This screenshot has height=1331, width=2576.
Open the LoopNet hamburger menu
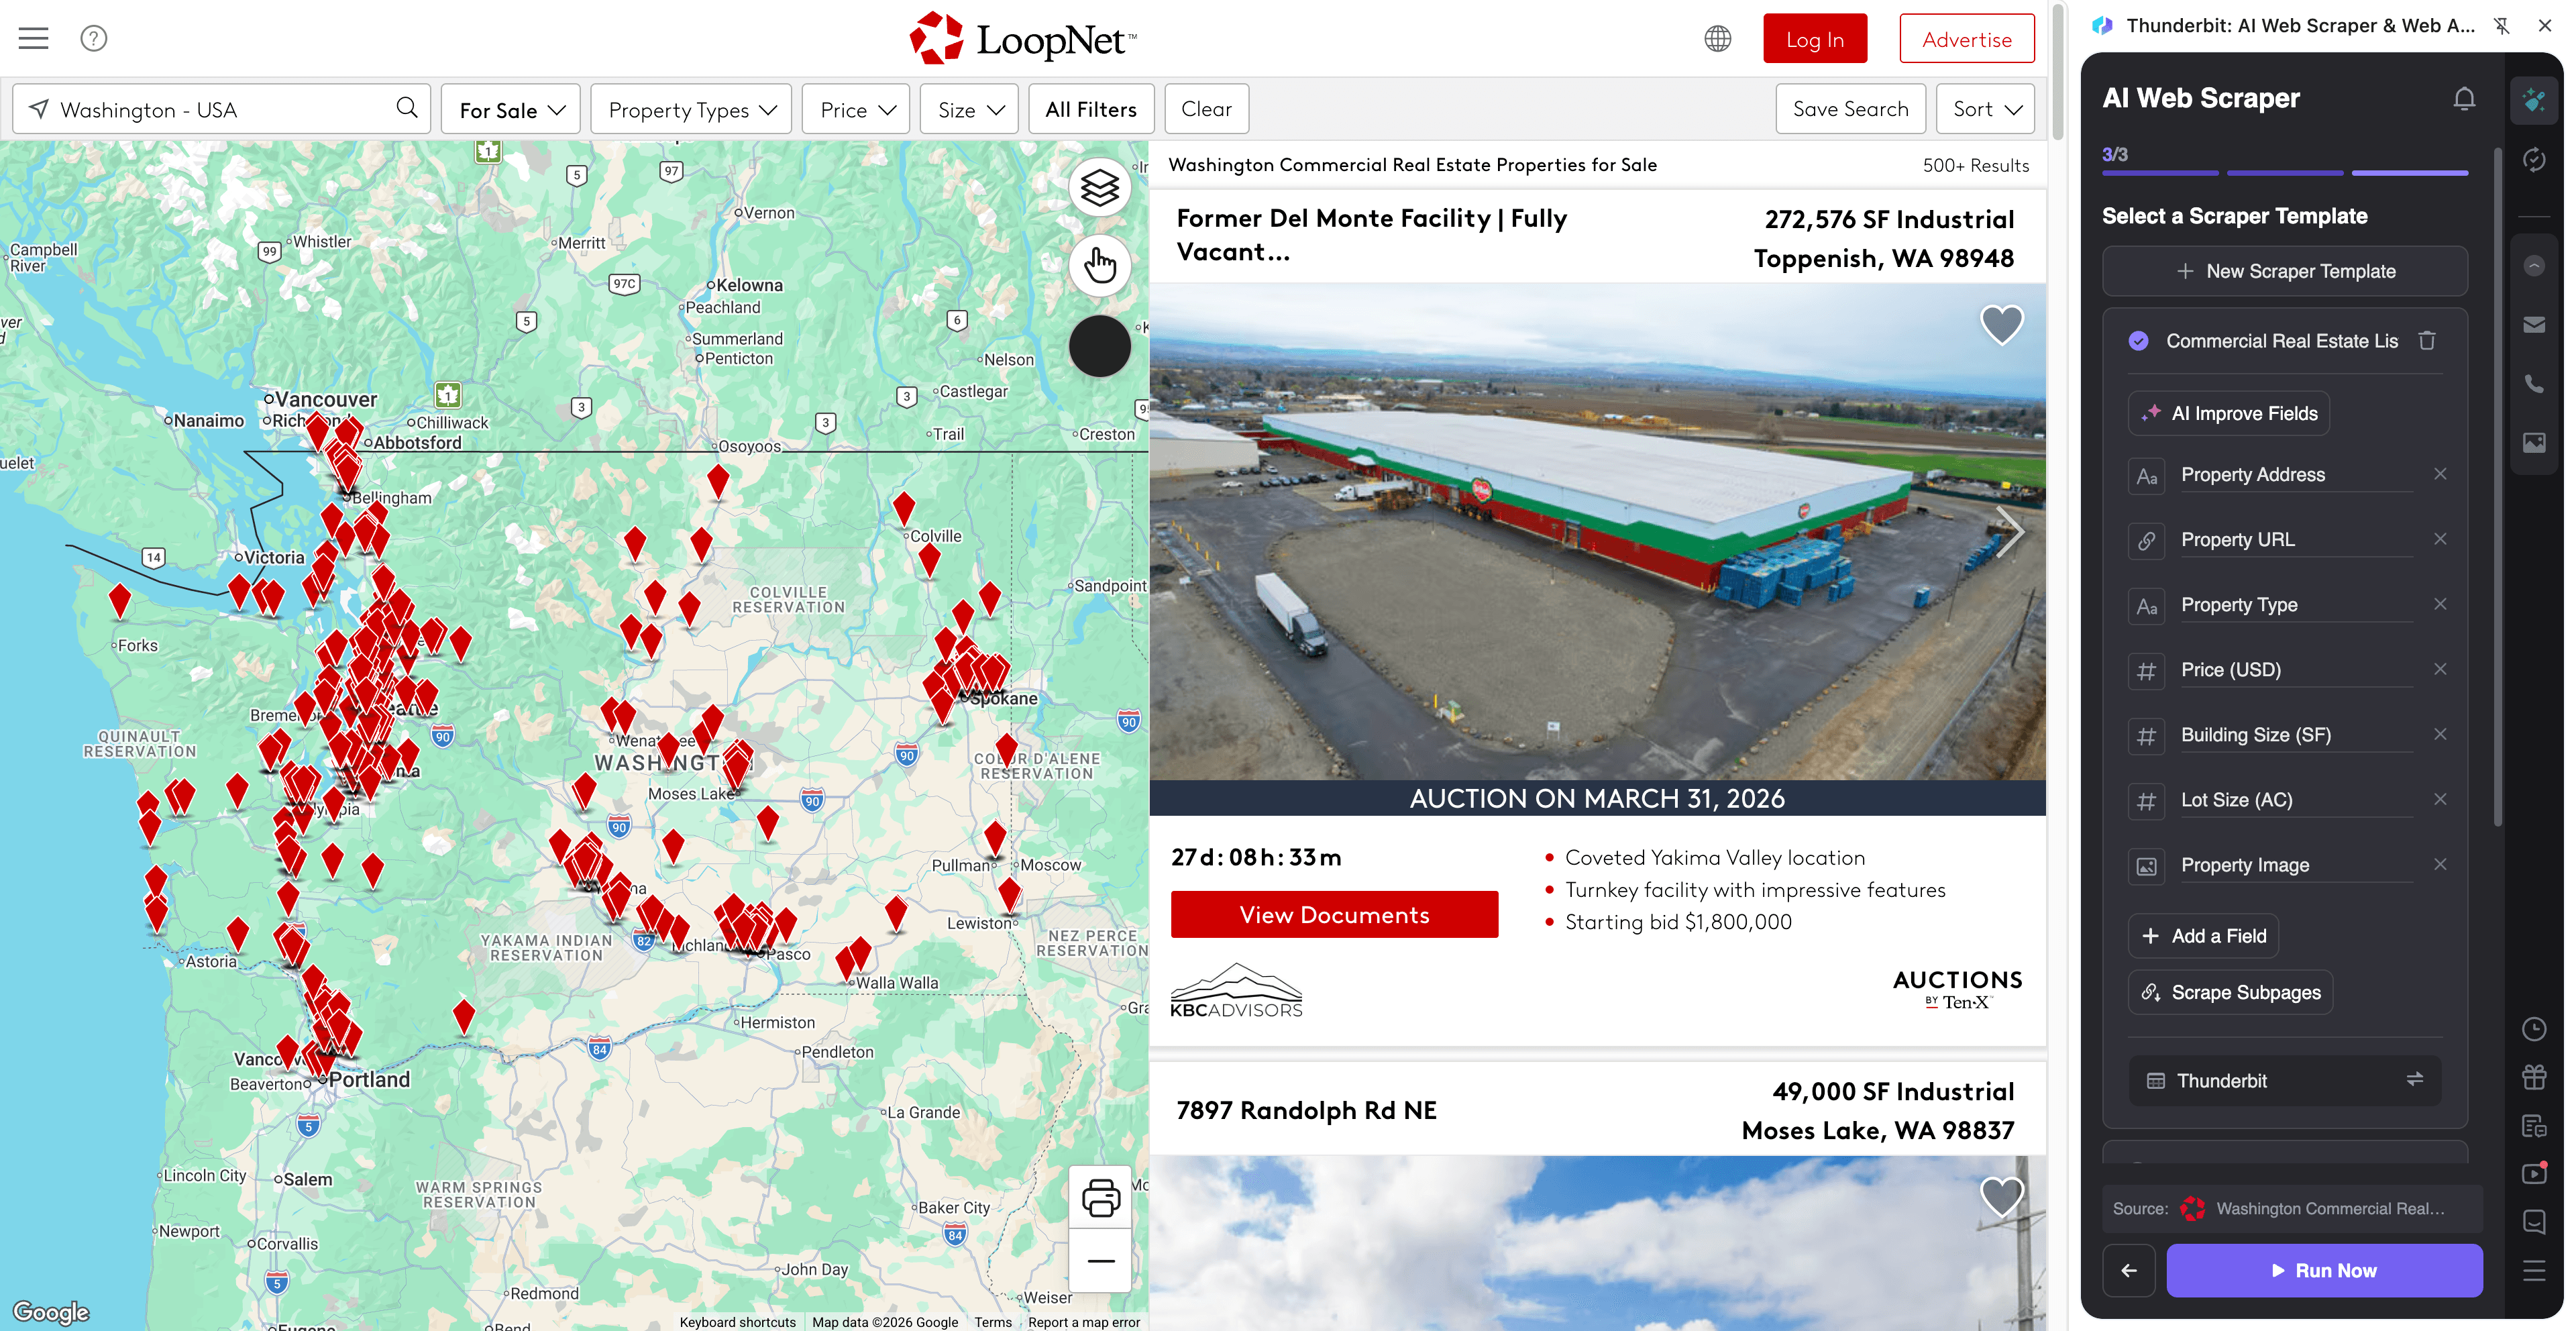(33, 38)
